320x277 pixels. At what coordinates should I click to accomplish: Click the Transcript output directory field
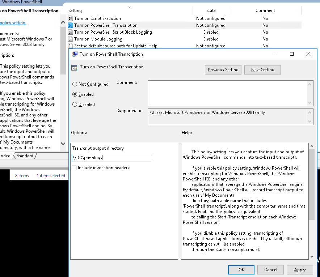111,158
